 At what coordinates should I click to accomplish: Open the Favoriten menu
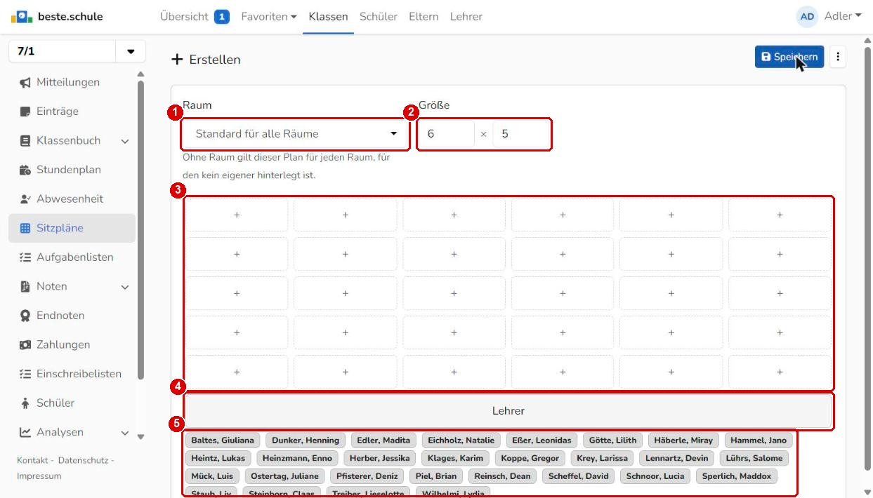(268, 16)
